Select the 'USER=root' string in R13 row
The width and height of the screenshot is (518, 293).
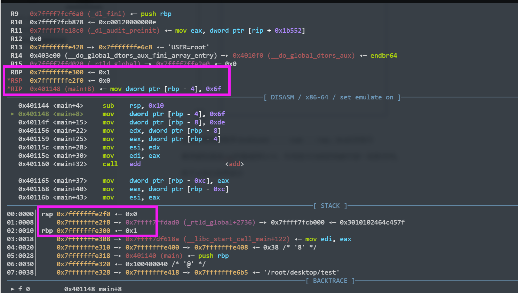coord(189,47)
